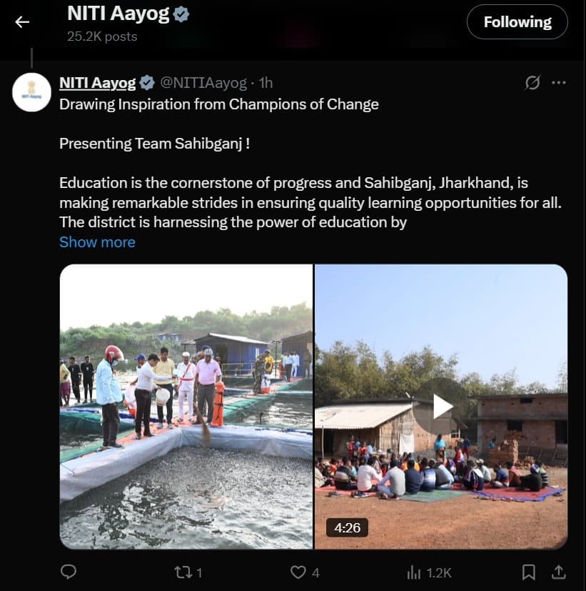The width and height of the screenshot is (586, 591).
Task: Repost this tweet using the retweet icon
Action: (183, 572)
